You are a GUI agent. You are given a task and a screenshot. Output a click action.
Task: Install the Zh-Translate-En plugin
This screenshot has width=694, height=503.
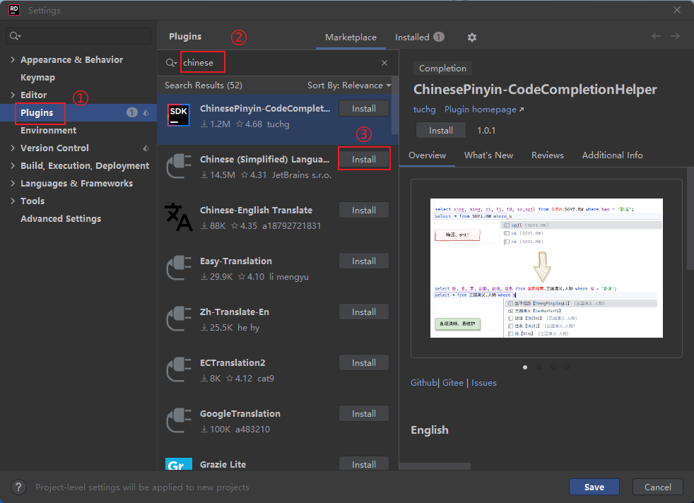[x=364, y=312]
